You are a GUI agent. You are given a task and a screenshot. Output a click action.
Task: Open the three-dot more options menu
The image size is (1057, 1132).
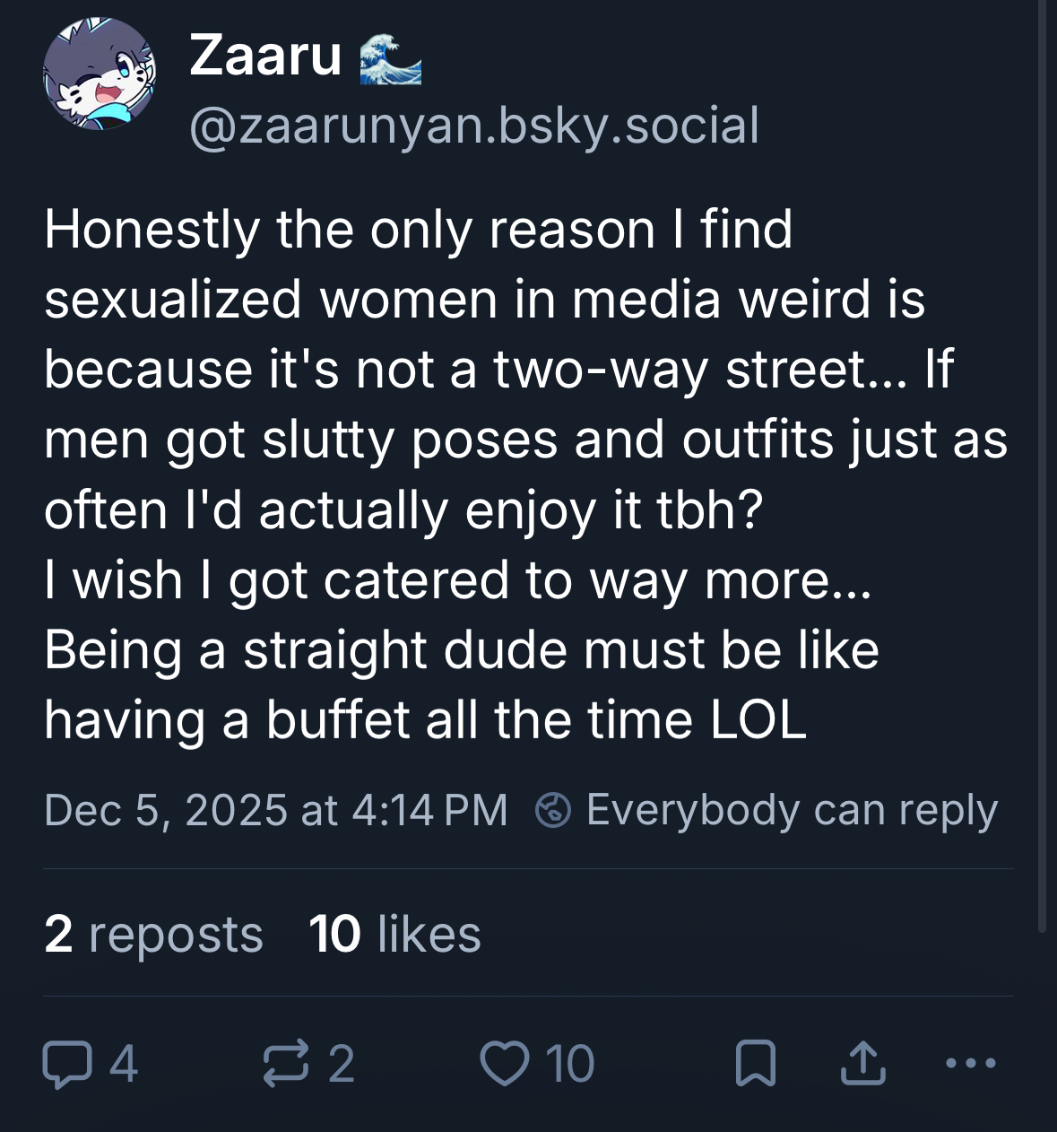(971, 1064)
